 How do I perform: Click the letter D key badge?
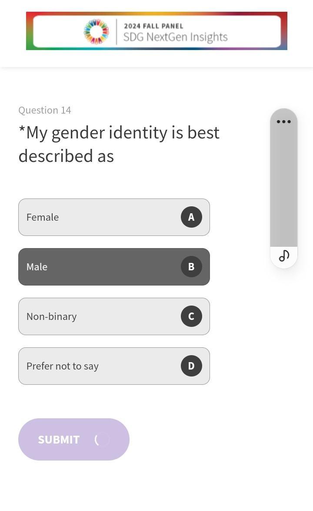click(x=191, y=366)
